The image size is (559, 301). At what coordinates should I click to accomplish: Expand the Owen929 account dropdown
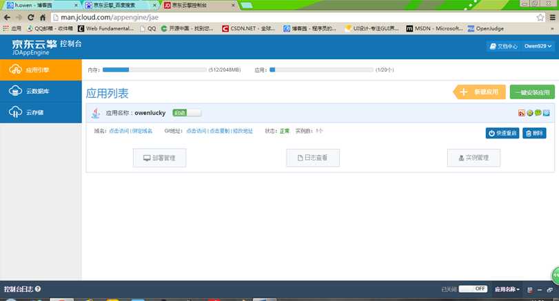pyautogui.click(x=538, y=46)
